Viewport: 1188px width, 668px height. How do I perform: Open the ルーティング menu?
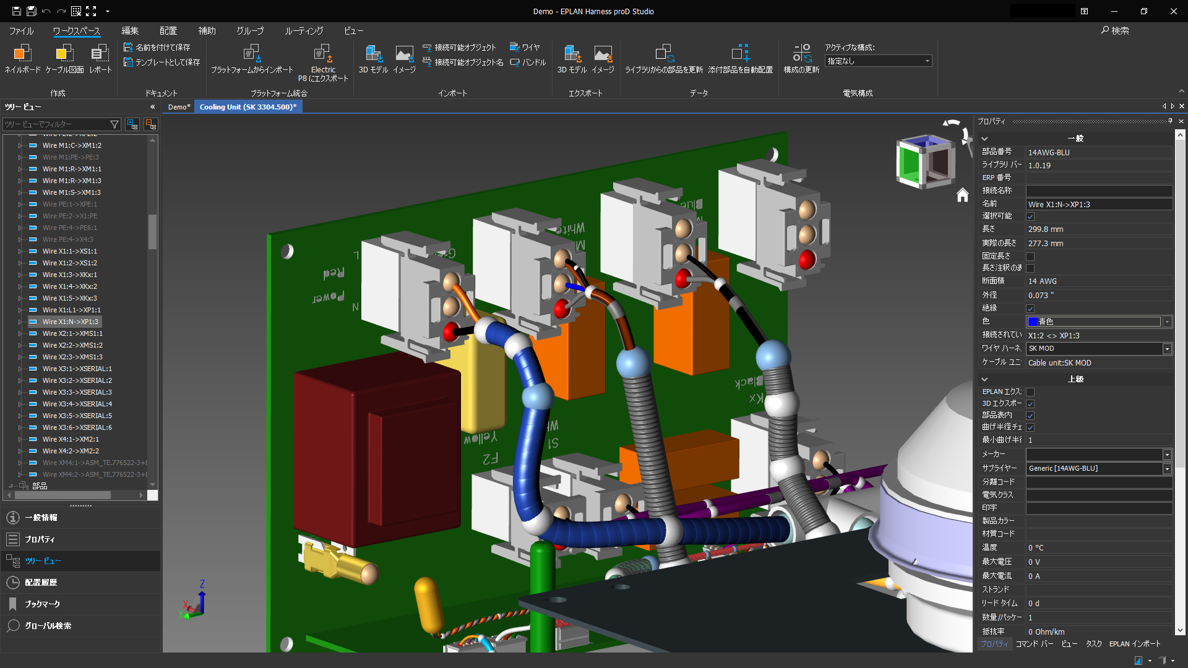pyautogui.click(x=304, y=30)
